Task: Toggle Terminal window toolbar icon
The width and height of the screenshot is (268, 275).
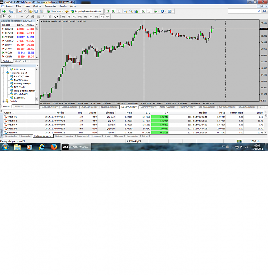Action: (36, 11)
